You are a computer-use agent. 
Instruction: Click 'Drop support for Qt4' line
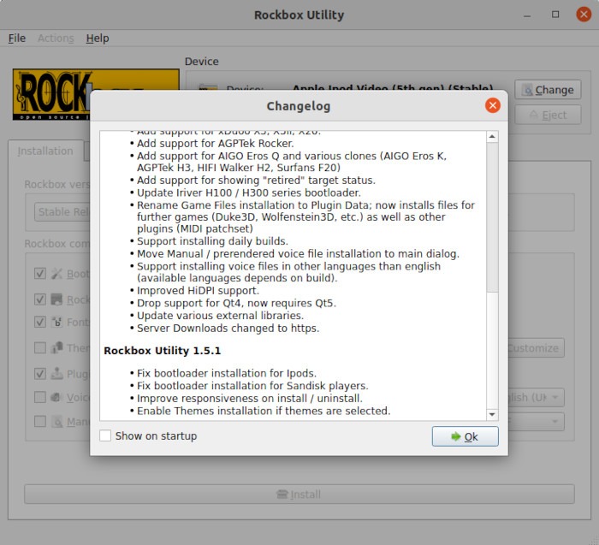coord(236,303)
